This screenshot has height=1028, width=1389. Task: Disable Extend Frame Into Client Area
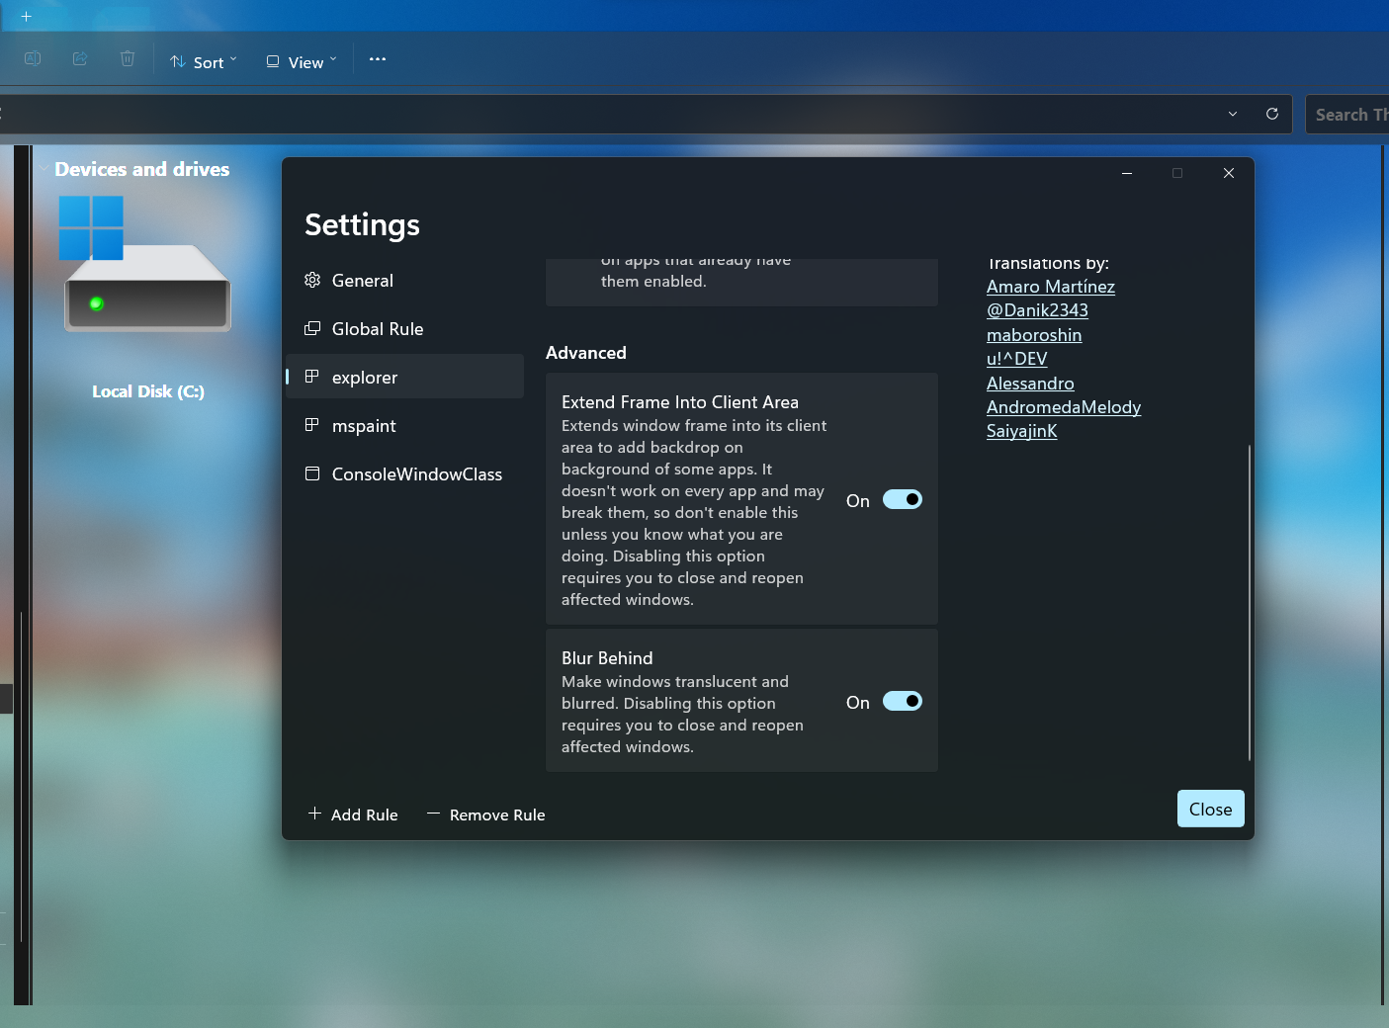click(x=901, y=499)
